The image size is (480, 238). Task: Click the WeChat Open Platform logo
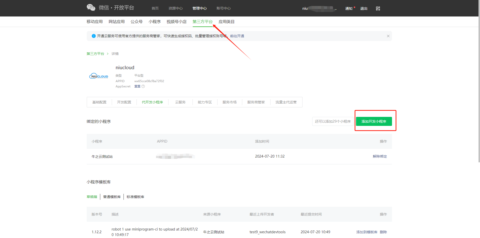tap(110, 8)
